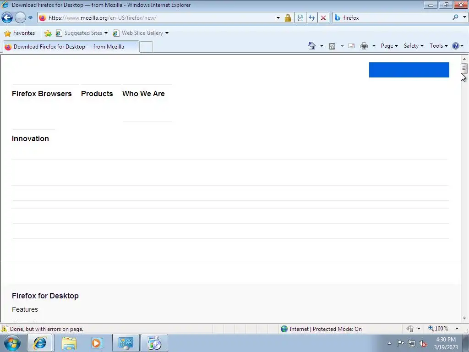Image resolution: width=469 pixels, height=352 pixels.
Task: Click the Firefox for Desktop heading
Action: (45, 296)
